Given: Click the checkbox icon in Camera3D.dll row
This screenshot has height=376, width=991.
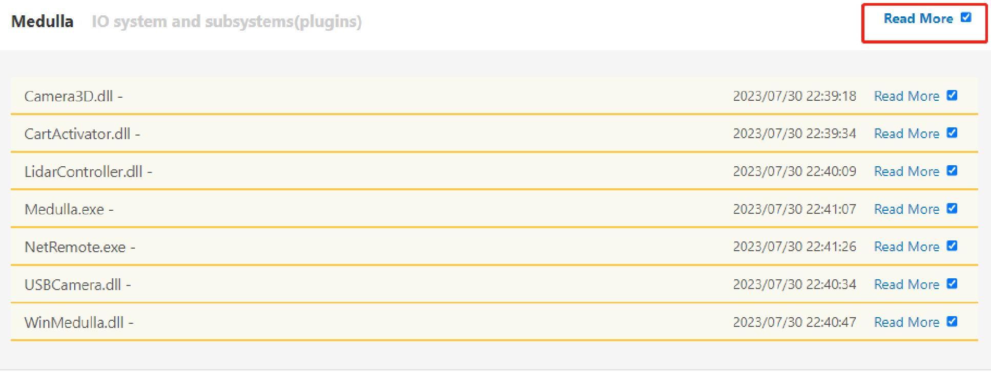Looking at the screenshot, I should [x=952, y=96].
